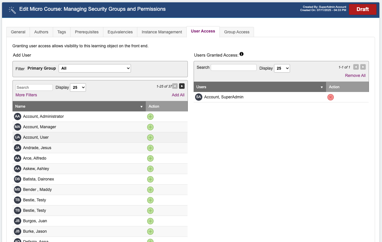
Task: Click the Action column header in Add User
Action: (x=167, y=106)
